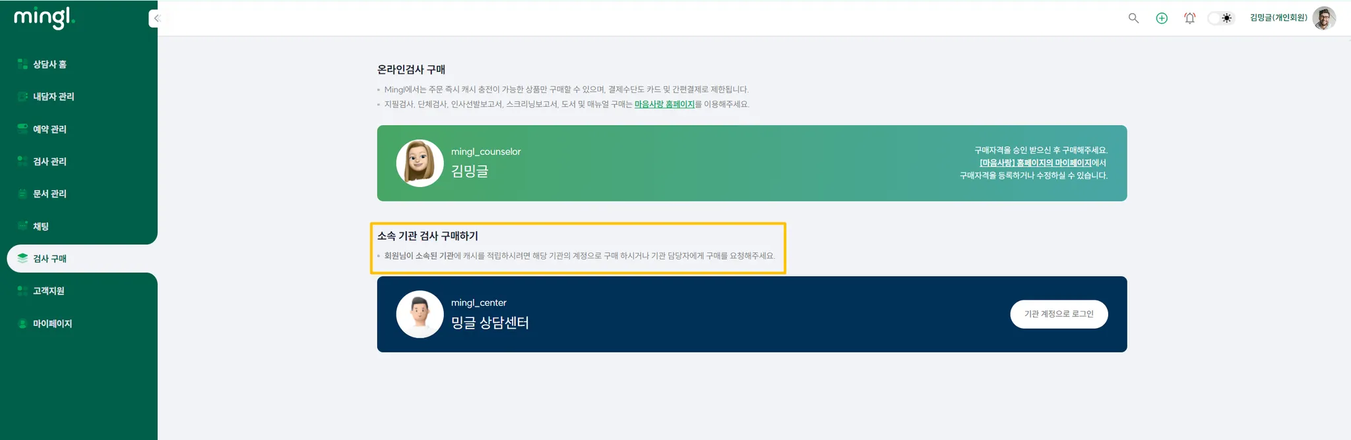The height and width of the screenshot is (440, 1351).
Task: Collapse the sidebar with chevron button
Action: 156,18
